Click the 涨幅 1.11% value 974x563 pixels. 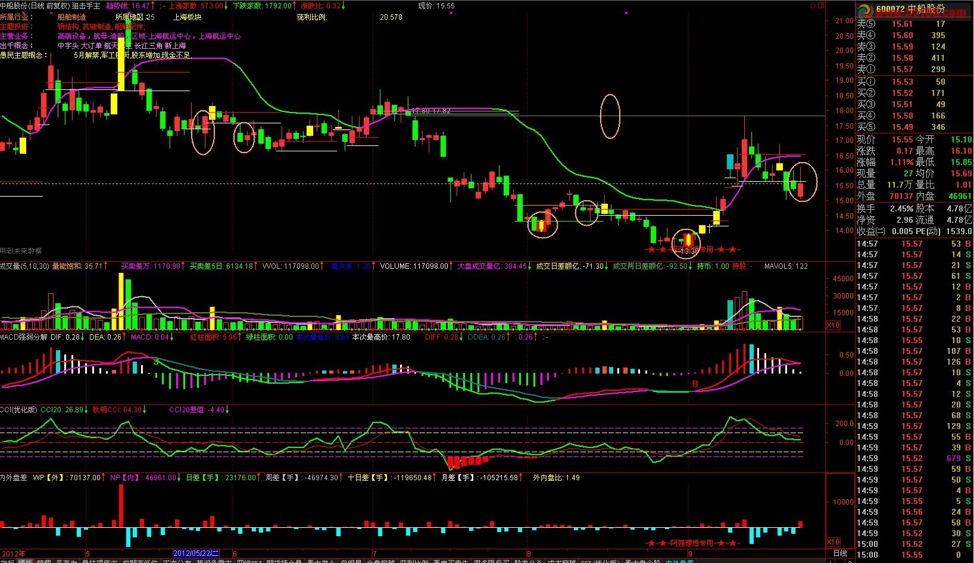pos(901,162)
